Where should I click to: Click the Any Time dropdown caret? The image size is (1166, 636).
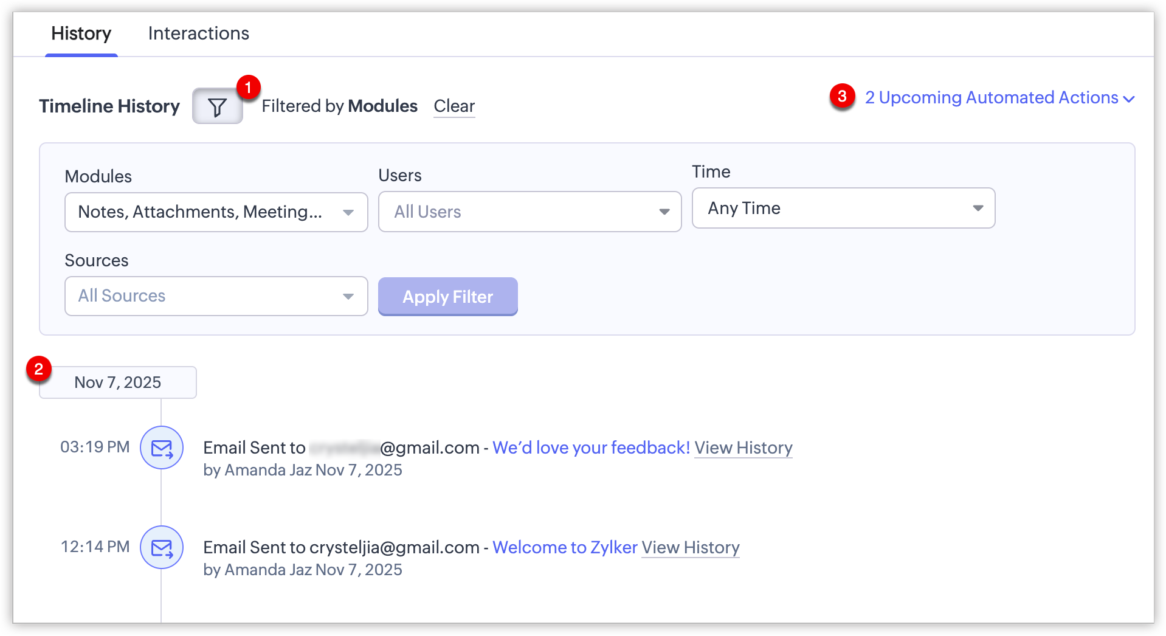tap(978, 209)
